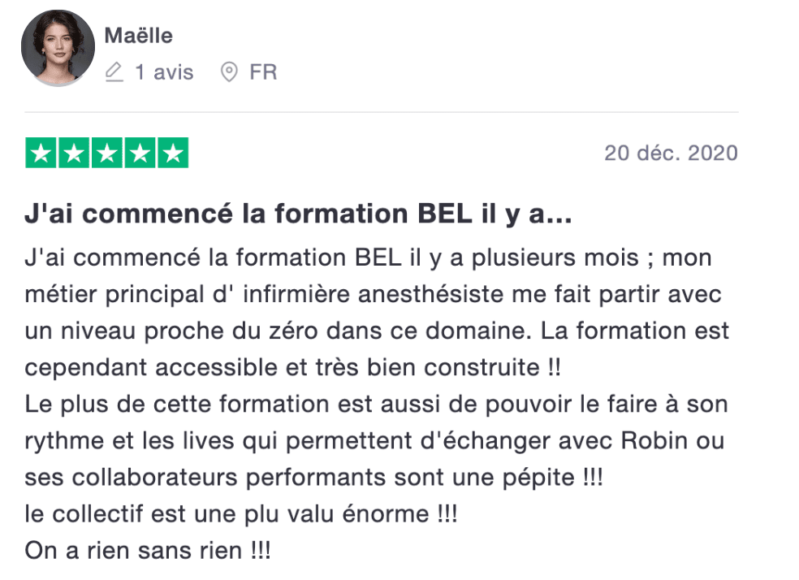This screenshot has width=799, height=580.
Task: Click the "1 avis" review count
Action: click(x=164, y=72)
